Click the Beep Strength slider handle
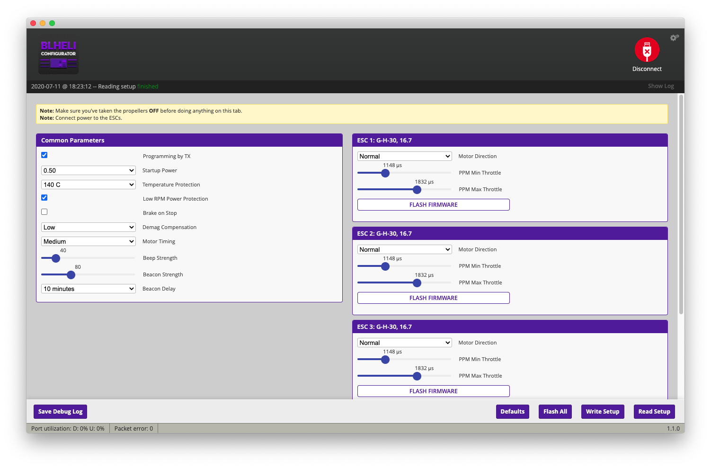711x468 pixels. [56, 258]
